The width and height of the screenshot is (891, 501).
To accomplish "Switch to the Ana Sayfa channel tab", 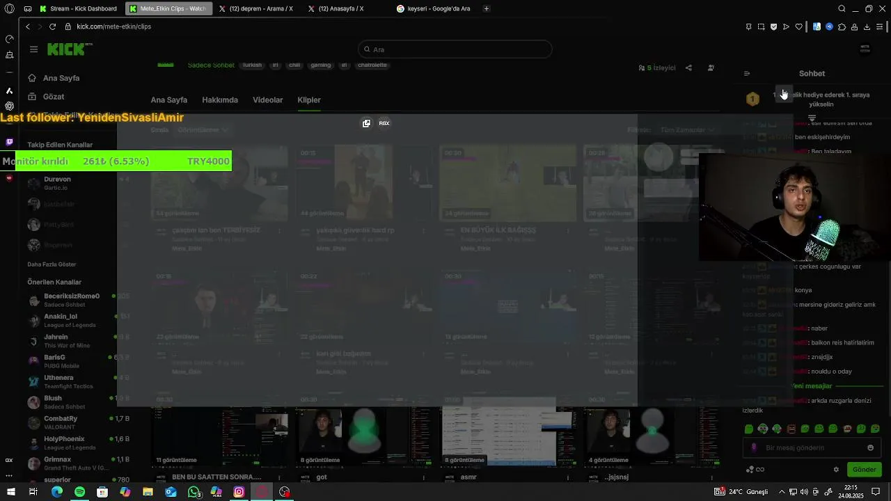I will pos(169,100).
